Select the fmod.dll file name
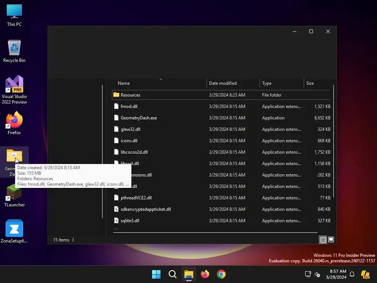 coord(129,106)
